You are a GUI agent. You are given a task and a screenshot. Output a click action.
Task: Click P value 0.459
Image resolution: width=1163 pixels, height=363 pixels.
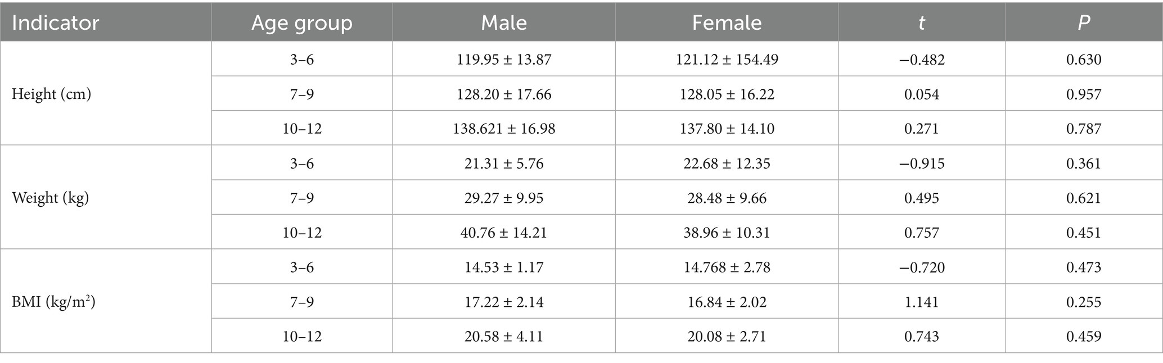point(1084,337)
